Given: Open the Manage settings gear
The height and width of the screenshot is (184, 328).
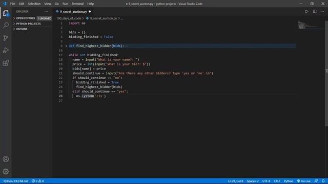Looking at the screenshot, I should (6, 172).
